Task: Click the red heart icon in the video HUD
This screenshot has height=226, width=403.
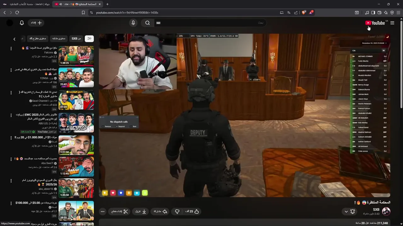Action: pyautogui.click(x=113, y=193)
